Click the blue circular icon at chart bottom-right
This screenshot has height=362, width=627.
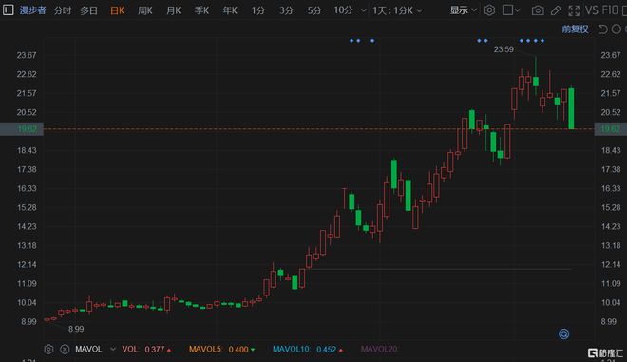click(x=563, y=334)
